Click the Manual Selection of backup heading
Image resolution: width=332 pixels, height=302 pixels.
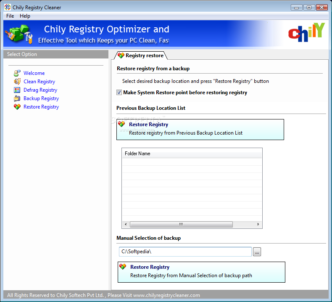point(149,238)
